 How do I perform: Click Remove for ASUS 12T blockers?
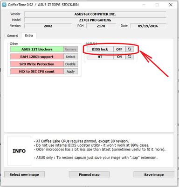tap(71, 49)
